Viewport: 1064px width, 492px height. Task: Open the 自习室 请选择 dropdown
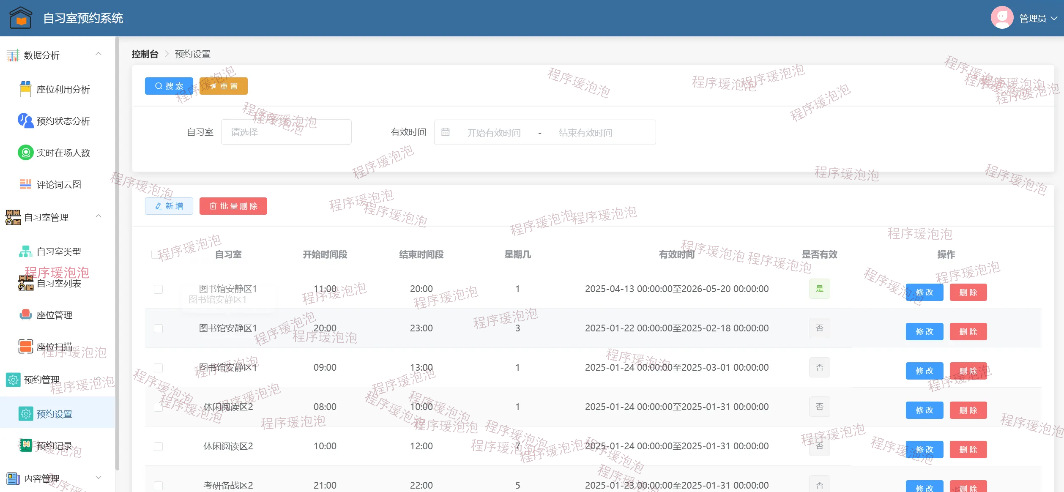coord(286,132)
